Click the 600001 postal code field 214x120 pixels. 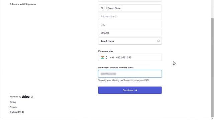130,33
